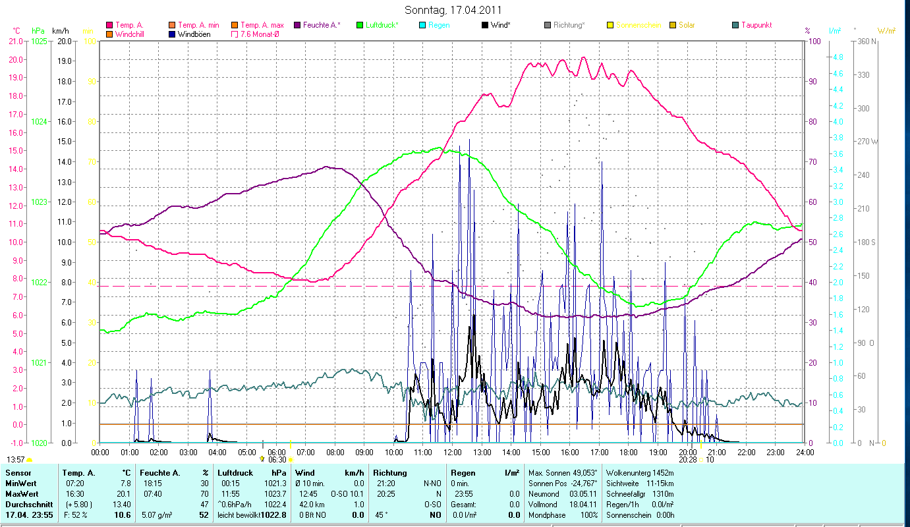Select the dark blue Windböen legend swatch
This screenshot has width=910, height=527.
173,34
